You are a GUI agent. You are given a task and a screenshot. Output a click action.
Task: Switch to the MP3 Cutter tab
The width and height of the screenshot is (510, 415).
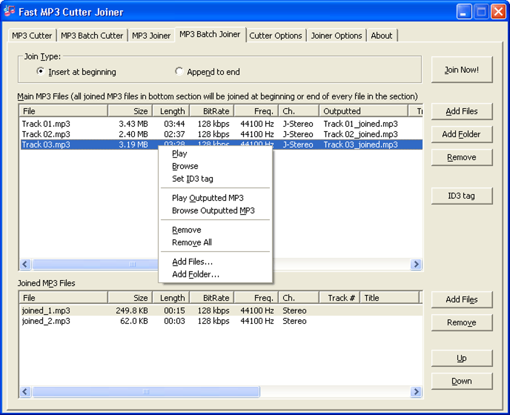(x=32, y=35)
